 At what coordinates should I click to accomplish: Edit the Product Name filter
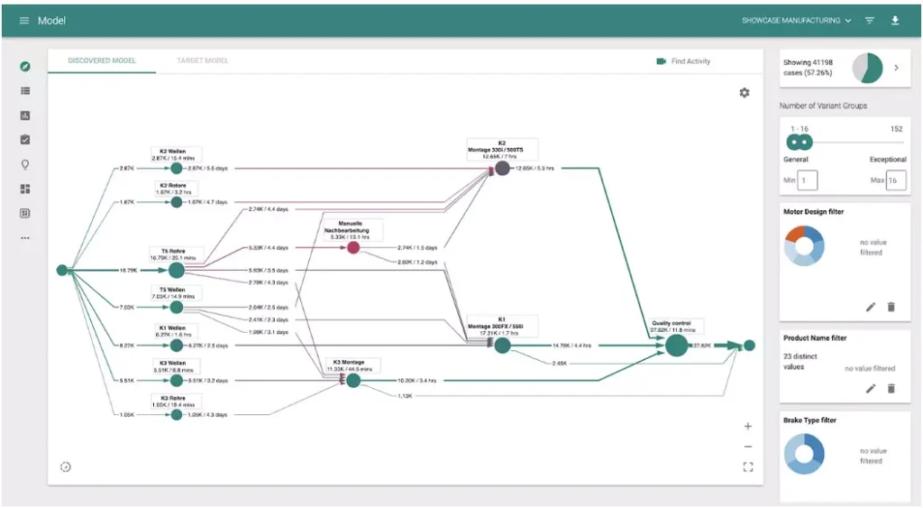(x=871, y=388)
